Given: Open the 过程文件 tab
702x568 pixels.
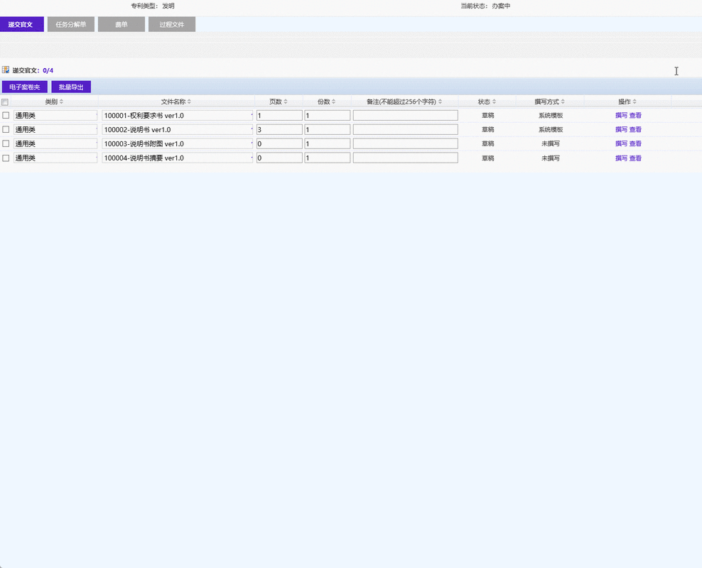Looking at the screenshot, I should (x=172, y=24).
